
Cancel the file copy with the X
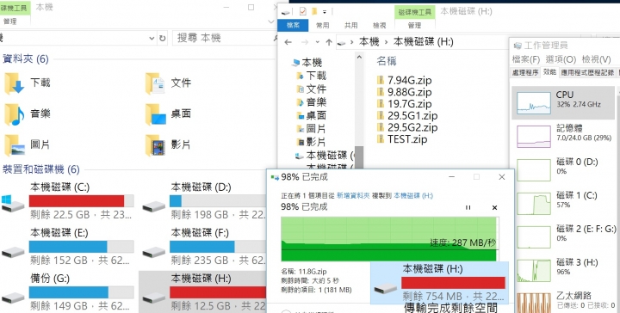[x=494, y=207]
